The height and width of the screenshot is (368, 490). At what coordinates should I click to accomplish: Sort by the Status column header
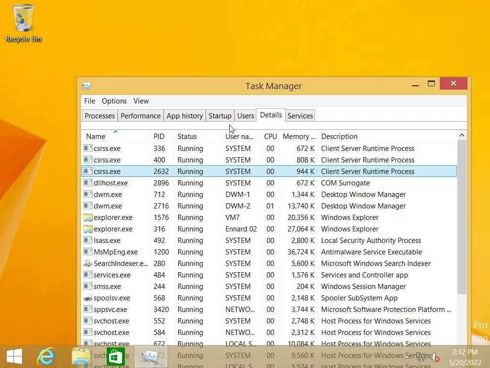click(198, 137)
